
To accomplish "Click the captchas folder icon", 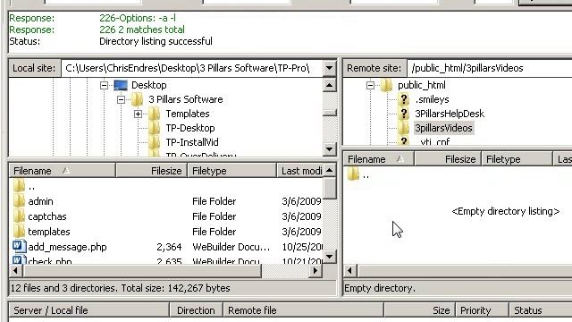I will (x=19, y=216).
